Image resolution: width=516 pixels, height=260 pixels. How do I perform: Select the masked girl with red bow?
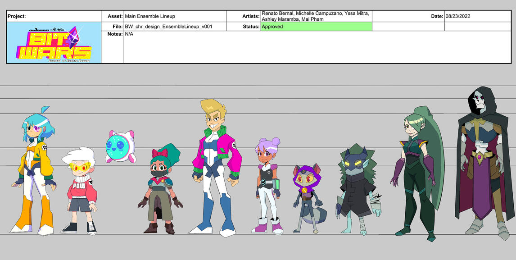pos(160,189)
